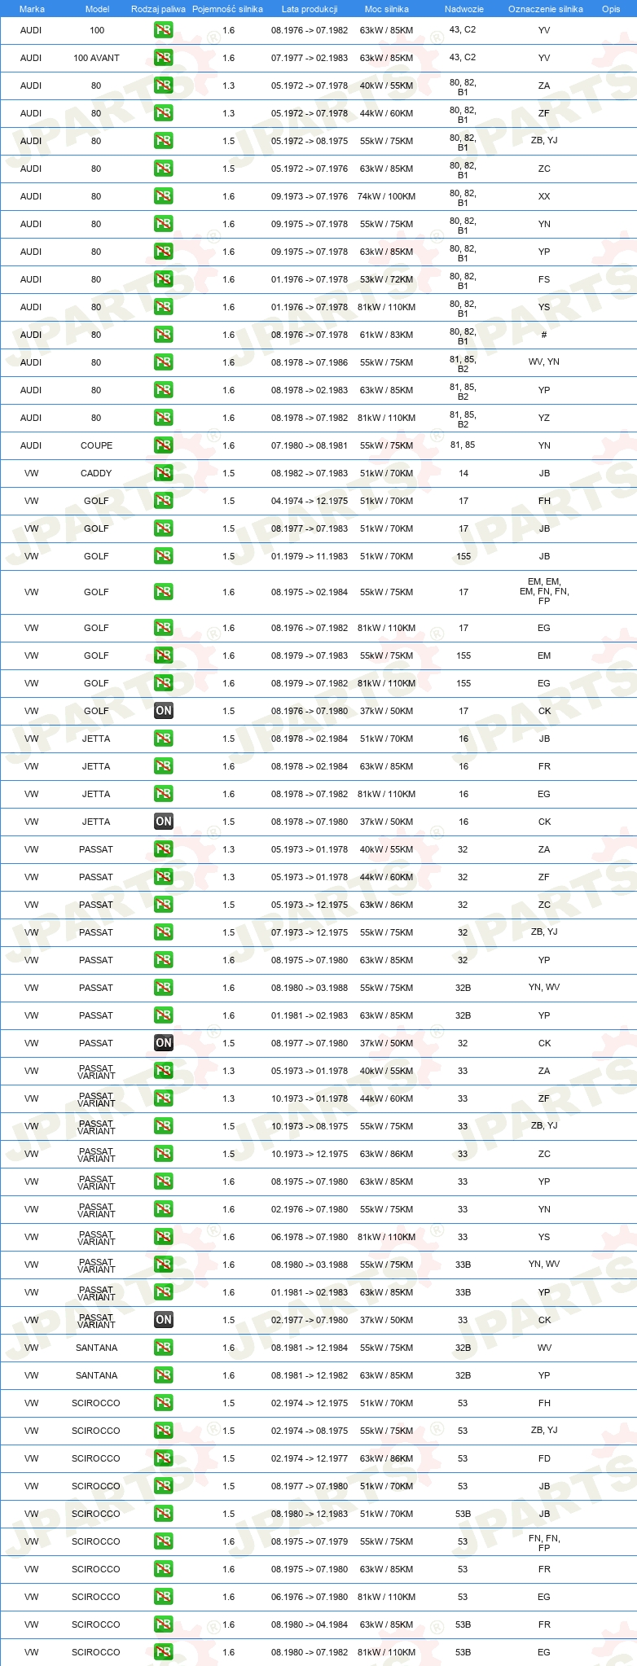Image resolution: width=637 pixels, height=1666 pixels.
Task: Click the PB fuel icon in the 100 AVANT row
Action: click(164, 58)
